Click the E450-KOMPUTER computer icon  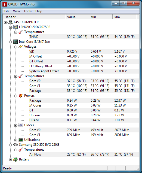click(x=10, y=22)
